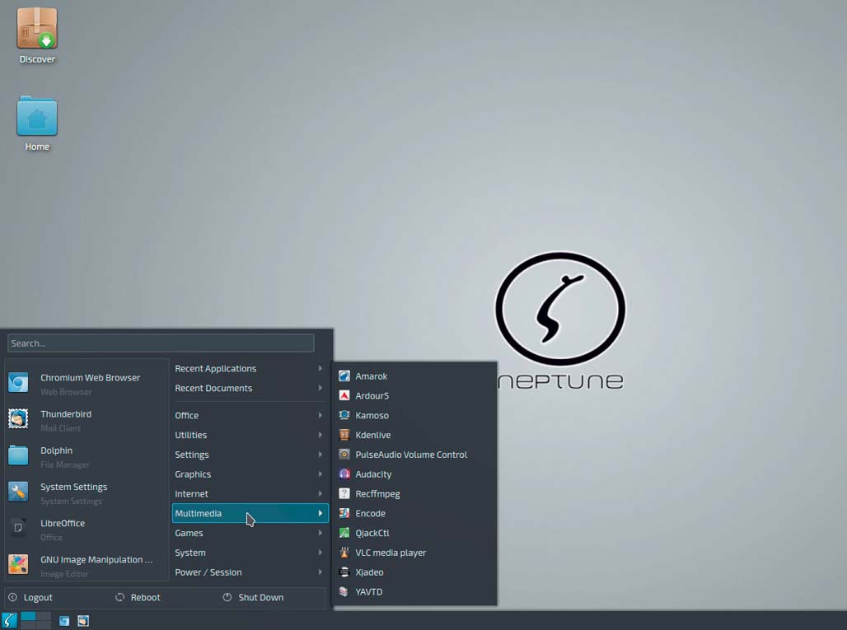Launch VLC media player
Image resolution: width=847 pixels, height=630 pixels.
(x=414, y=553)
